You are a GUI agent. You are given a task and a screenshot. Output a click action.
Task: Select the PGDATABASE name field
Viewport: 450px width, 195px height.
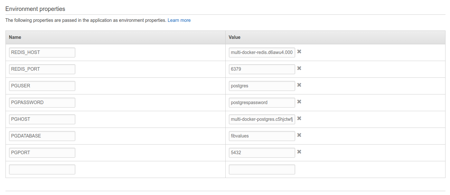pos(42,136)
